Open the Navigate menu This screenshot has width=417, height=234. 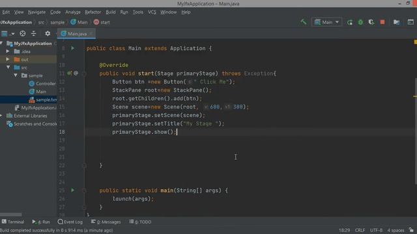point(36,12)
